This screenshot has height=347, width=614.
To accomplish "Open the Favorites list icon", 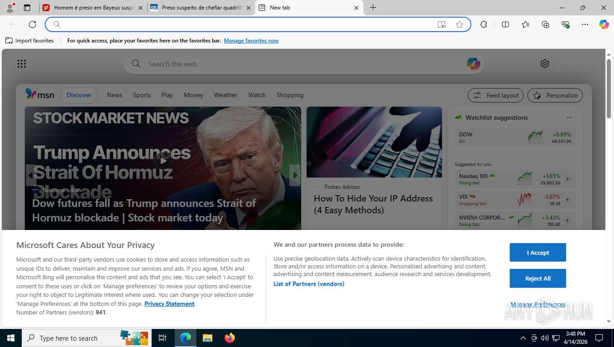I will coord(526,24).
